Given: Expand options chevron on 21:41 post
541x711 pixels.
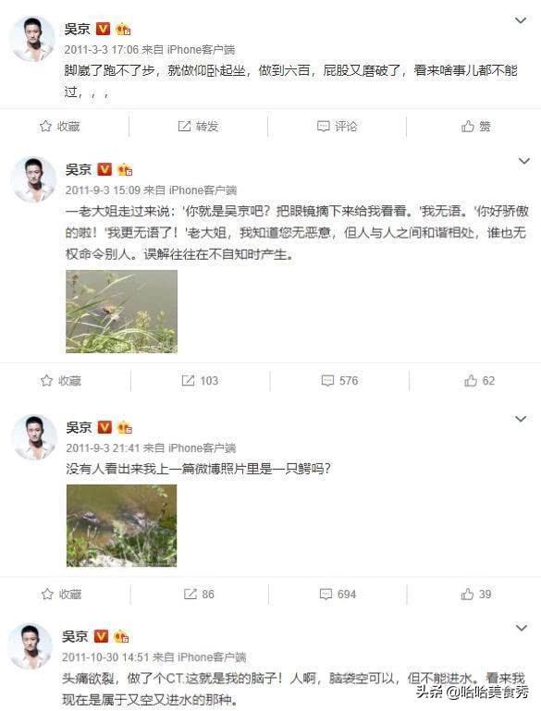Looking at the screenshot, I should pos(521,419).
